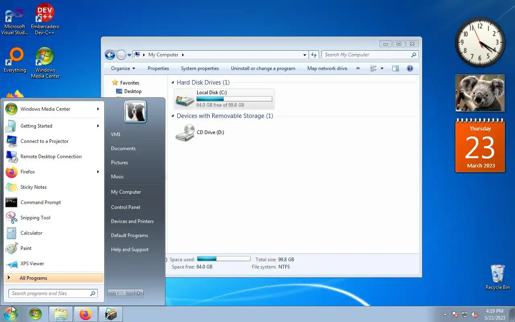Open Windows Media Center taskbar icon

point(35,314)
